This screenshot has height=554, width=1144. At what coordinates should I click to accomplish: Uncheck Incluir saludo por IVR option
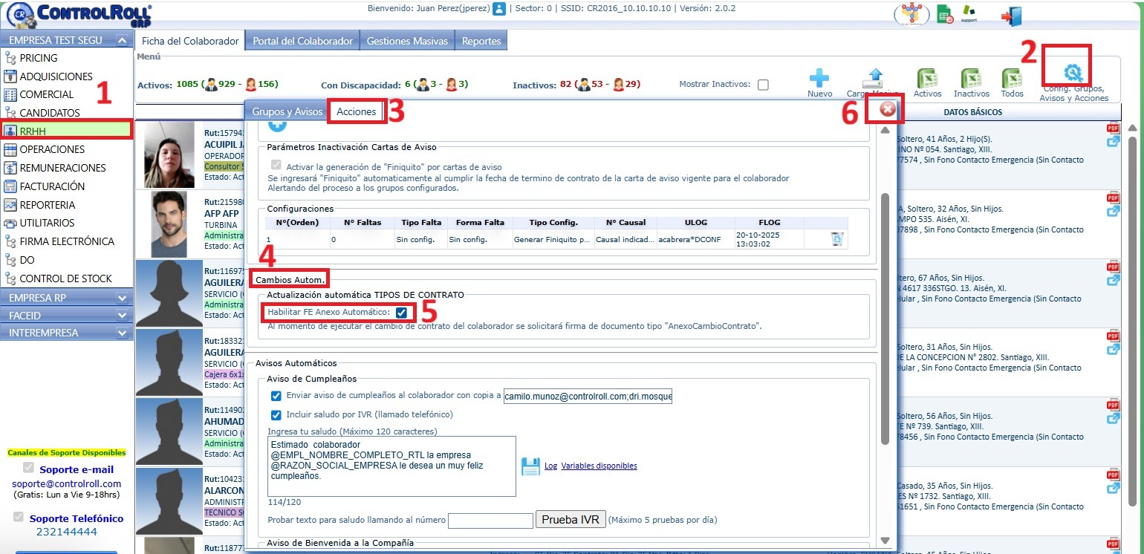276,415
